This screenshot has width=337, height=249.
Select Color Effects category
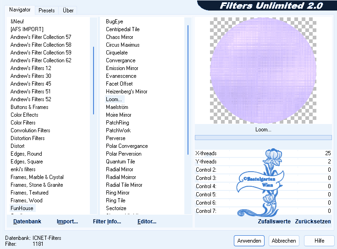click(24, 115)
